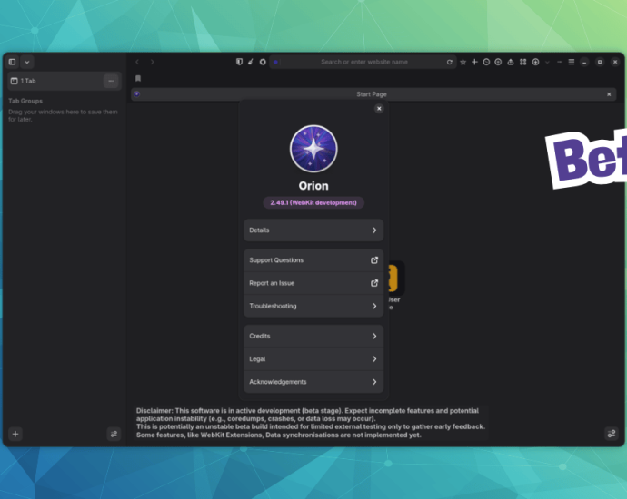Screen dimensions: 627x499
Task: Open sidebar settings sliders icon
Action: click(x=114, y=434)
